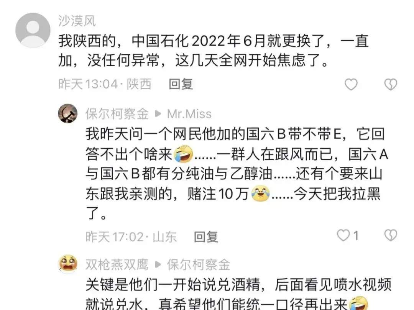
Task: Like 保尔柯察金's reply showing 1 like
Action: (x=343, y=235)
